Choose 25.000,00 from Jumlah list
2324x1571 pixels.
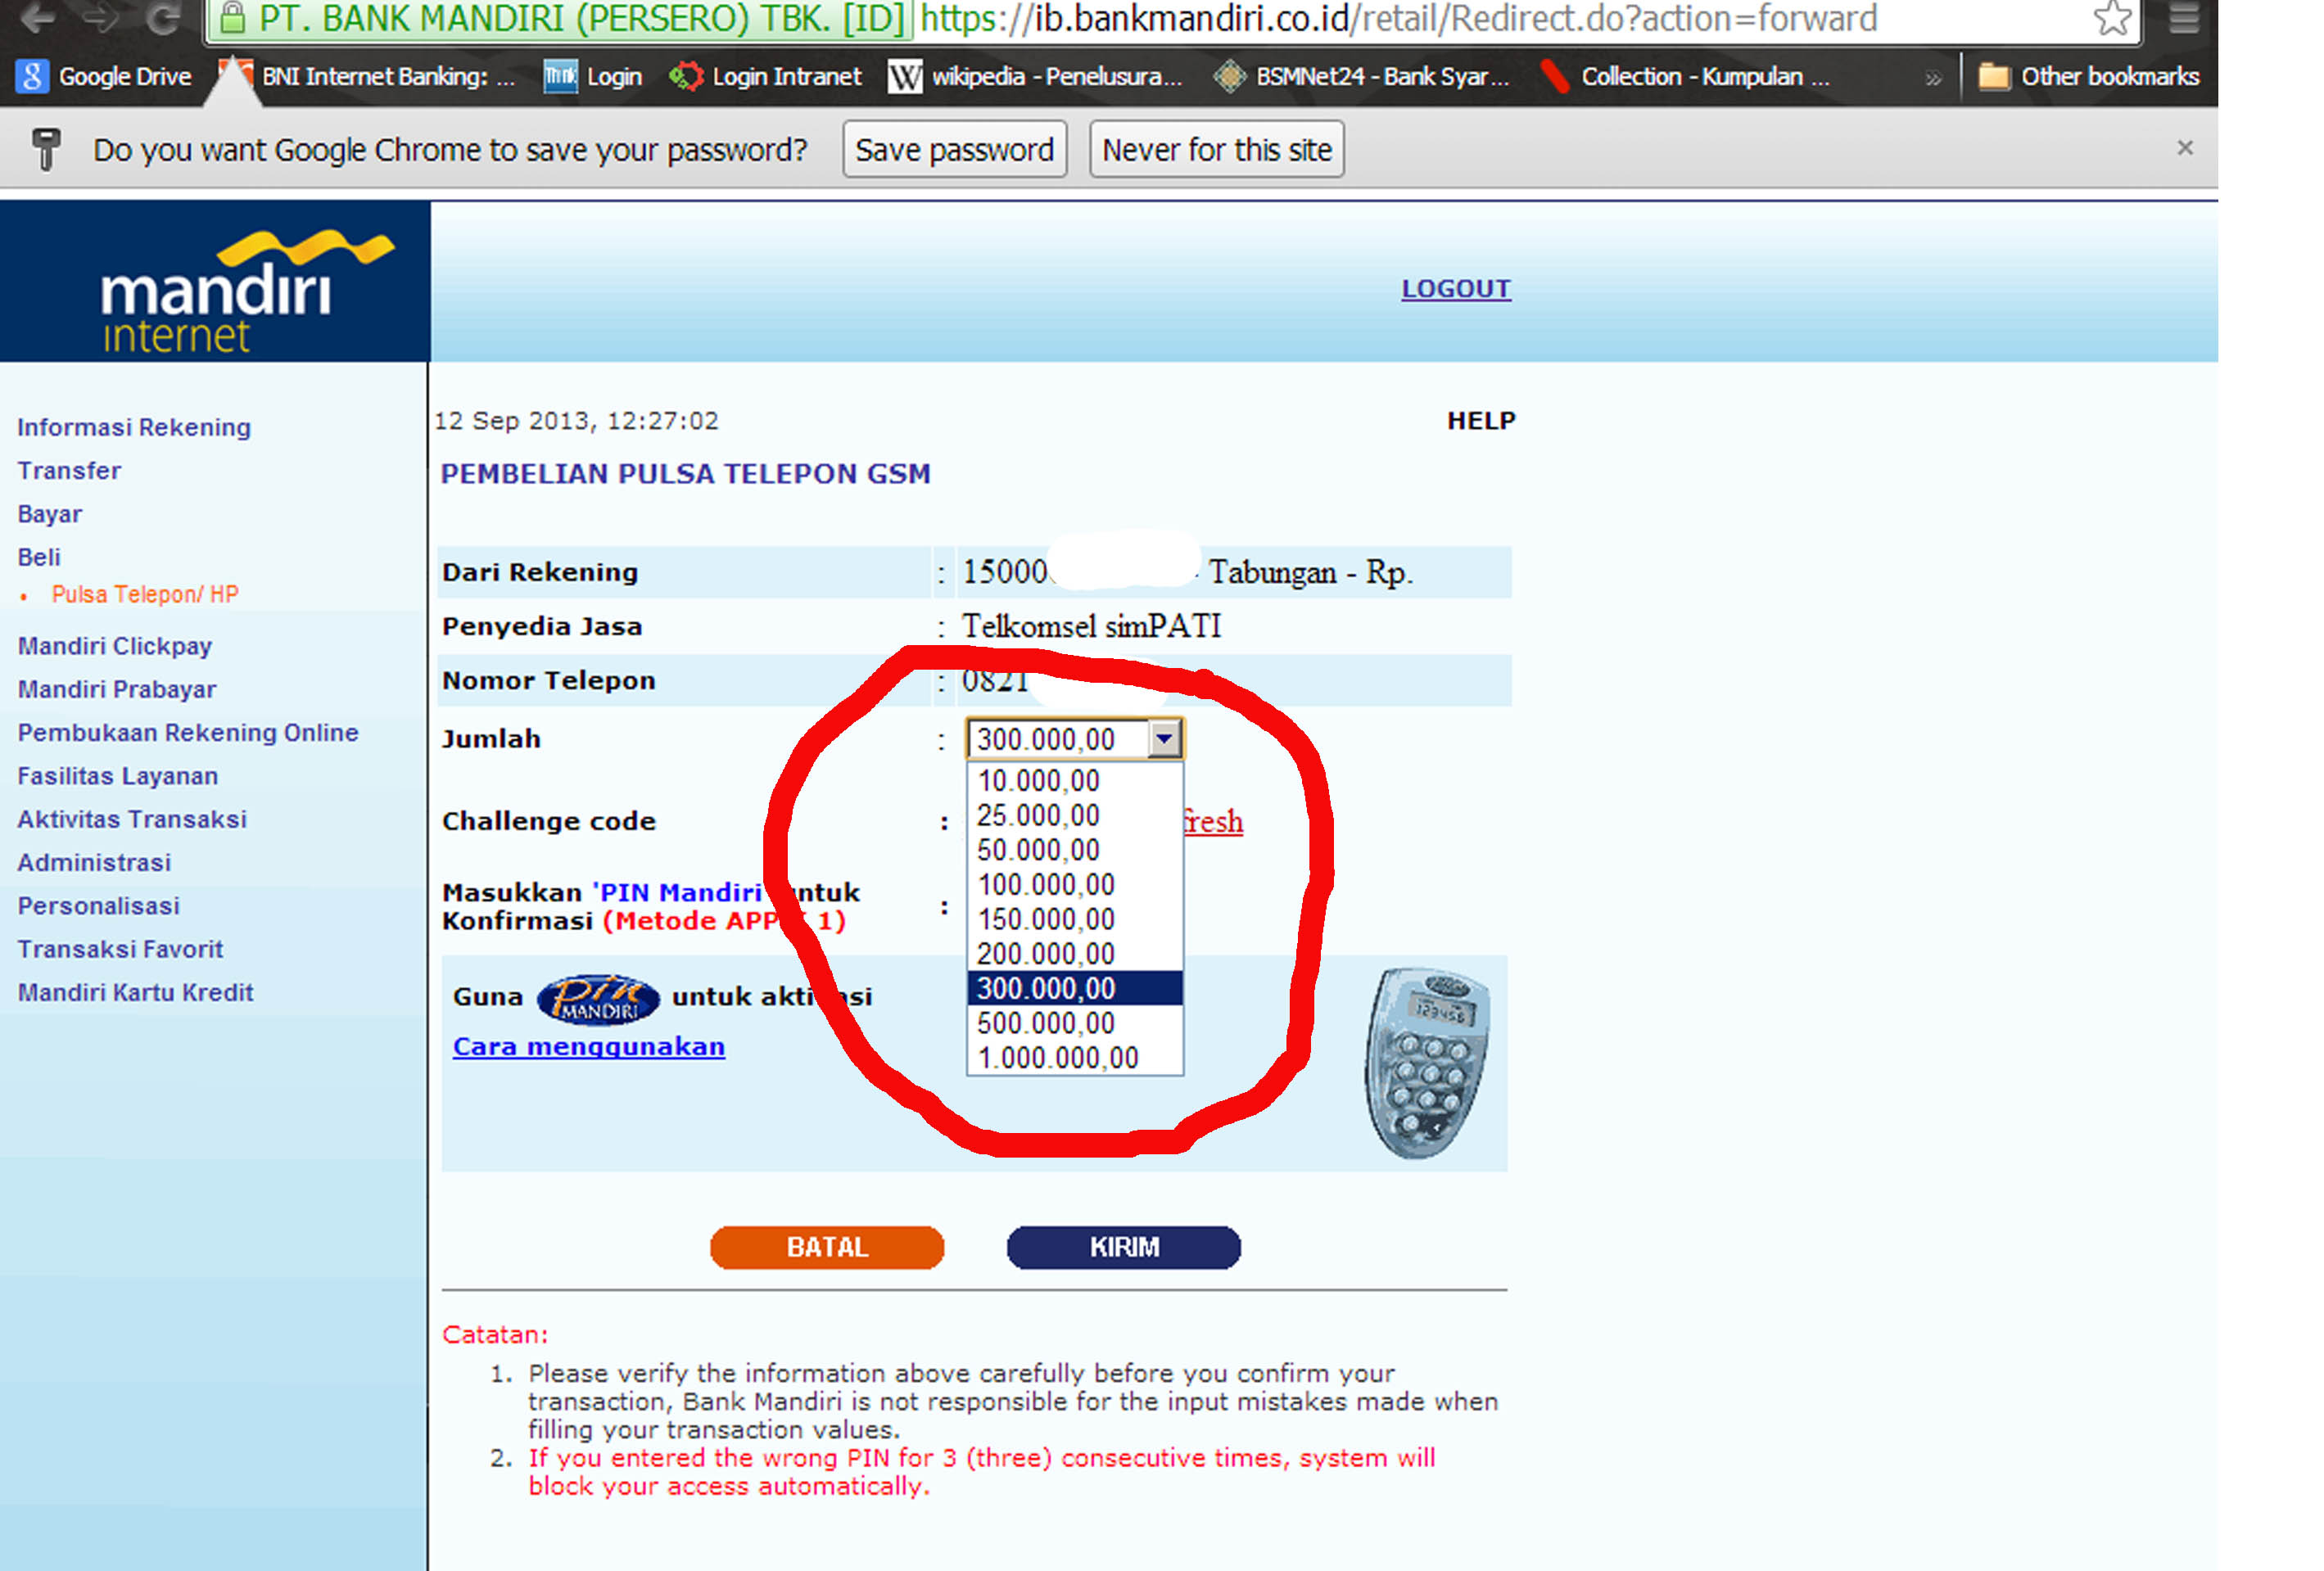click(1075, 815)
